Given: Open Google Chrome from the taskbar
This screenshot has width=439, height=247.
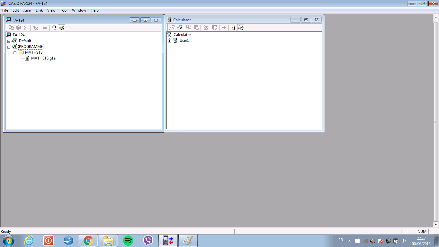Looking at the screenshot, I should tap(88, 241).
